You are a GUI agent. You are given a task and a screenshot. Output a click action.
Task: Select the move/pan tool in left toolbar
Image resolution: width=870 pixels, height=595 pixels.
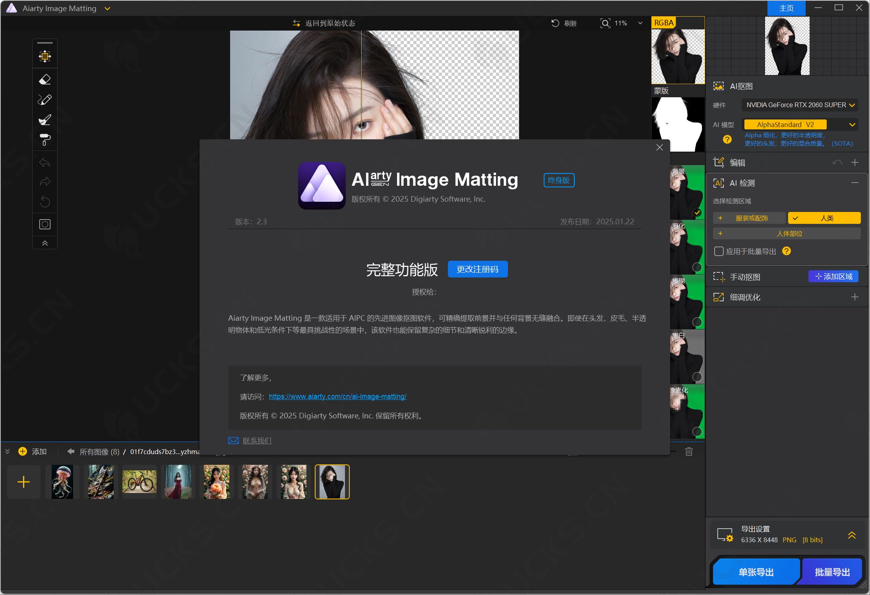pyautogui.click(x=45, y=56)
